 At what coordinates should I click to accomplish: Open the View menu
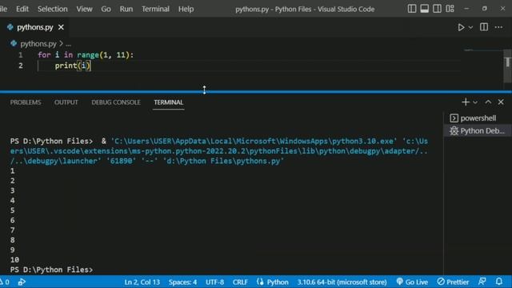84,9
